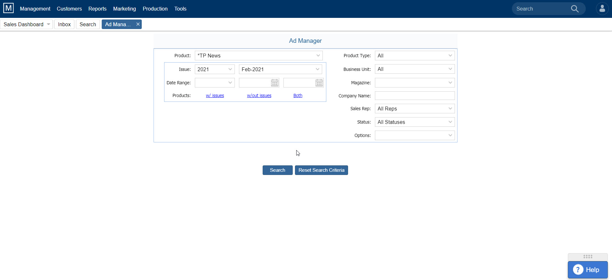
Task: Expand the Sales Dashboard tab arrow
Action: 48,24
